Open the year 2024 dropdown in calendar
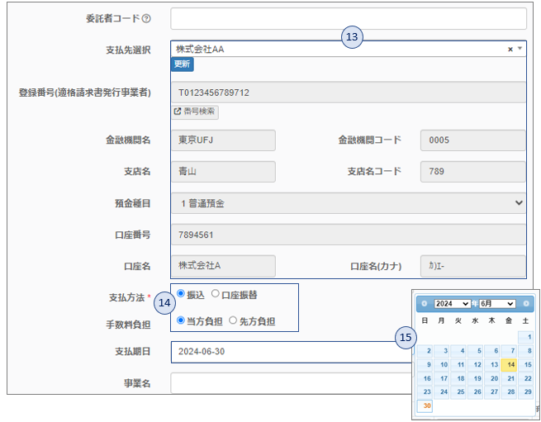The image size is (541, 422). tap(452, 304)
